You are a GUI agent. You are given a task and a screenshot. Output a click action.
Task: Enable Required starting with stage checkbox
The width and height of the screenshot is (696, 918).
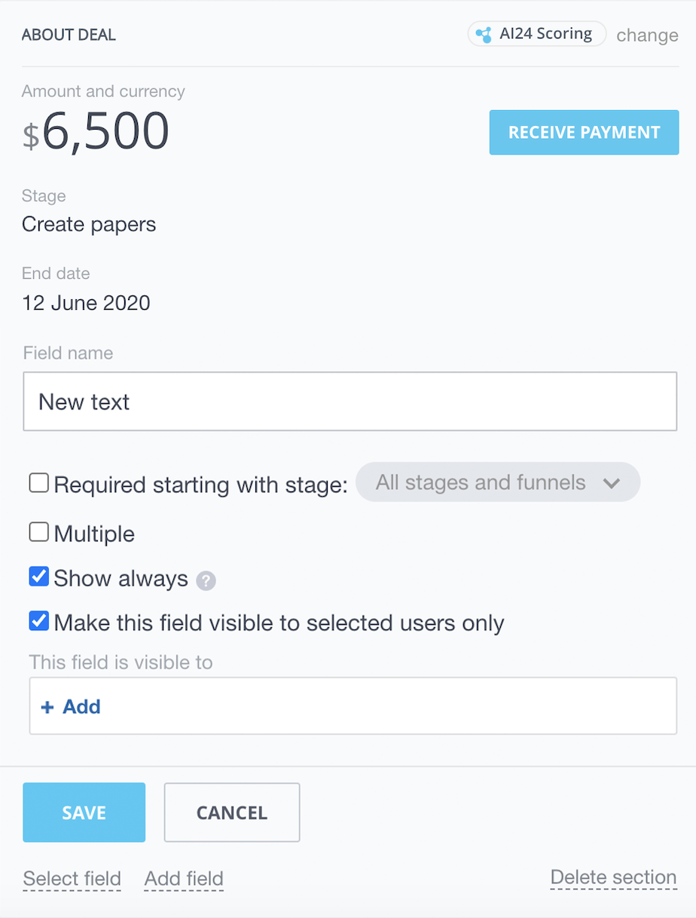tap(39, 482)
